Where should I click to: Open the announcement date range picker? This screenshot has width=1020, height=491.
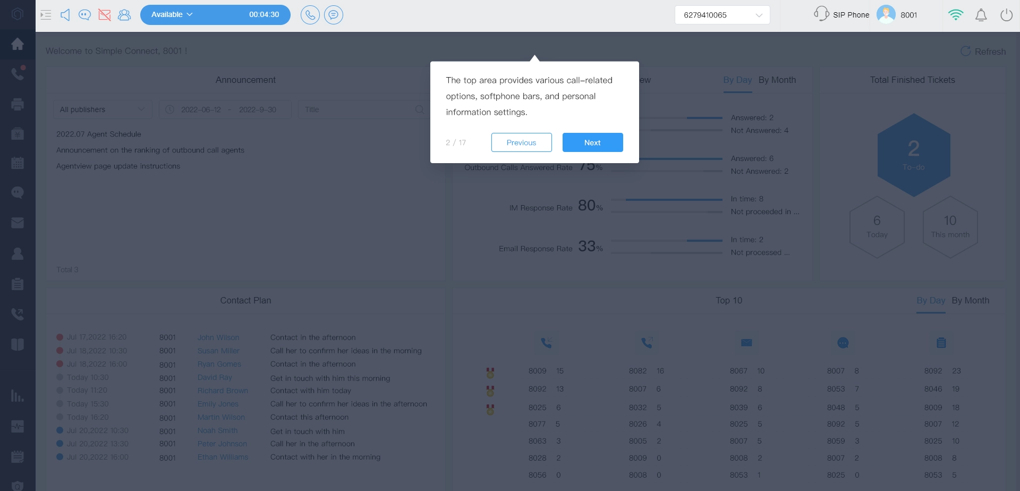225,109
